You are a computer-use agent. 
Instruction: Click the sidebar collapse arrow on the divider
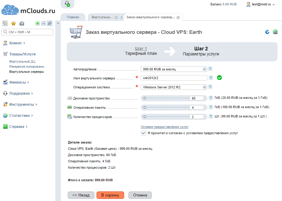pos(58,23)
